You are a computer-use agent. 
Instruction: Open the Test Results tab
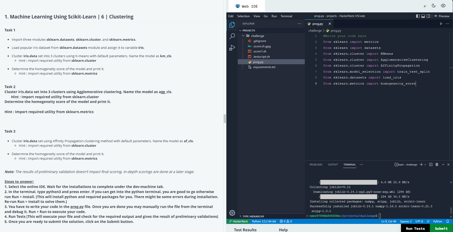245,229
